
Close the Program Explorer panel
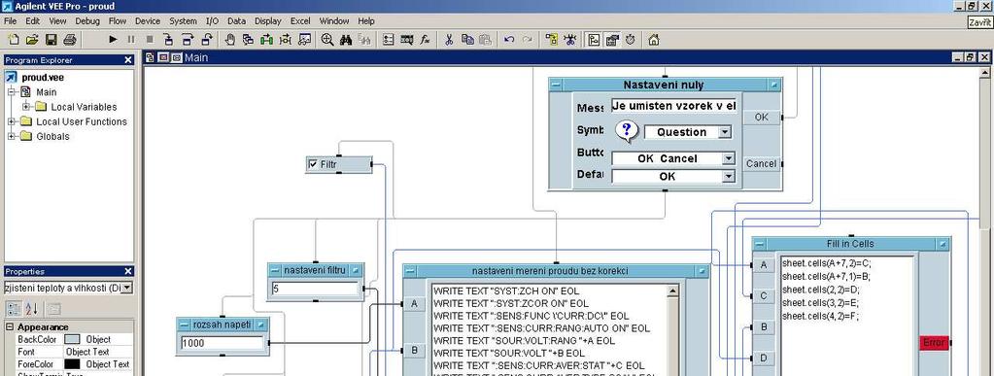click(128, 60)
